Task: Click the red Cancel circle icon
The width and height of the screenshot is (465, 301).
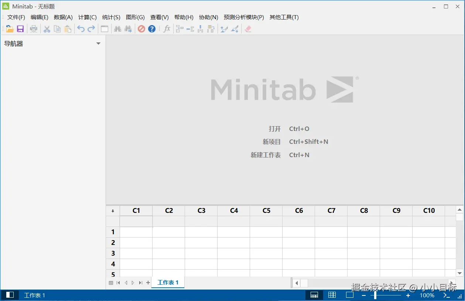Action: click(141, 29)
